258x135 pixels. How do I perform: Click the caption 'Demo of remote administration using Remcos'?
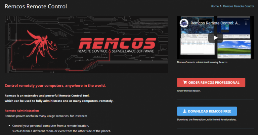pos(202,62)
